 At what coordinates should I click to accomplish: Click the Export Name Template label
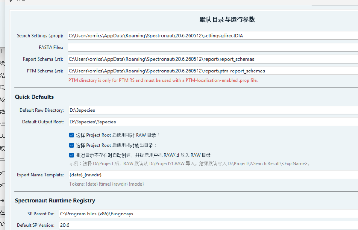click(x=40, y=175)
